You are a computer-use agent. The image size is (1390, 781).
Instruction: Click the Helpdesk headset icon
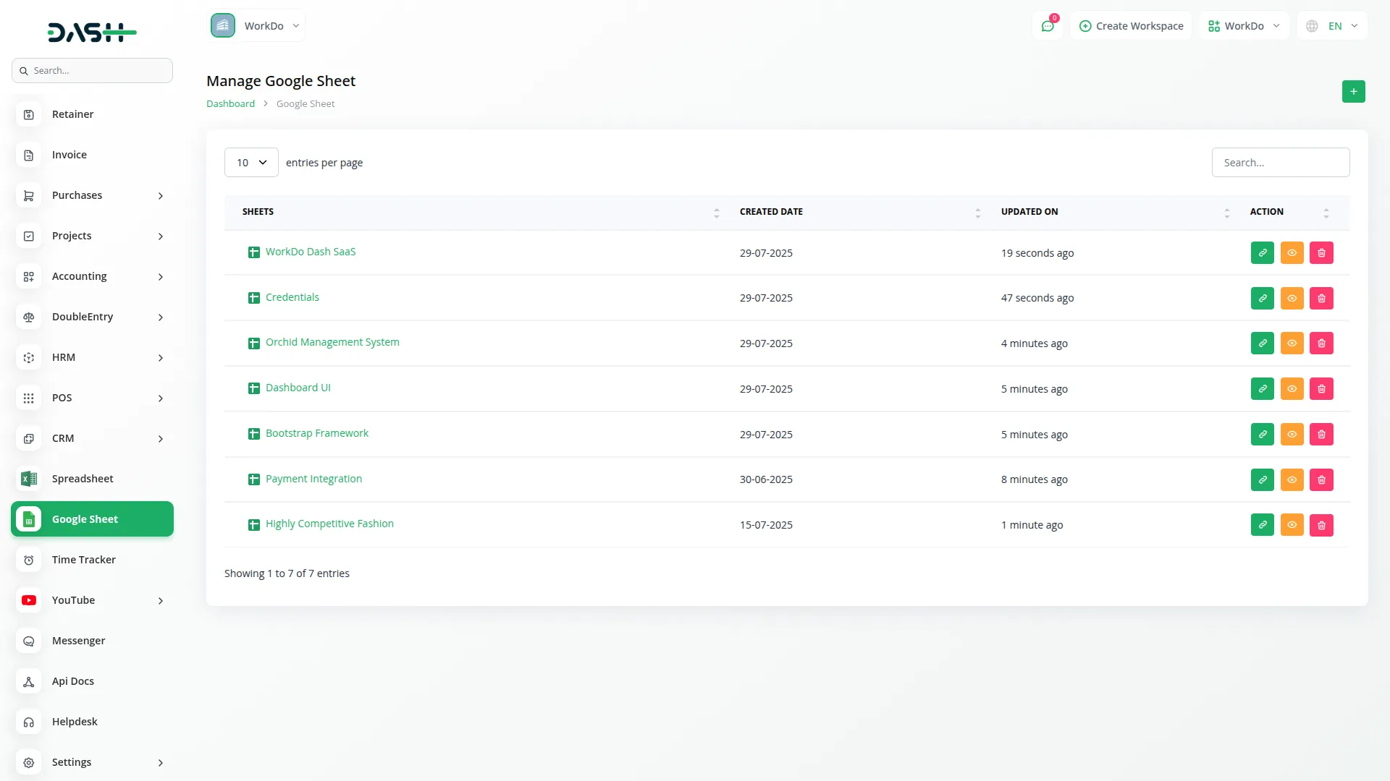(28, 722)
